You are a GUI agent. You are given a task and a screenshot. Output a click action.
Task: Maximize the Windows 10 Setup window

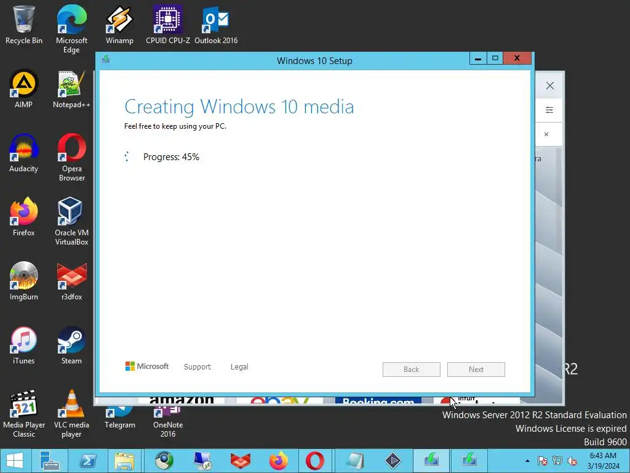point(495,59)
